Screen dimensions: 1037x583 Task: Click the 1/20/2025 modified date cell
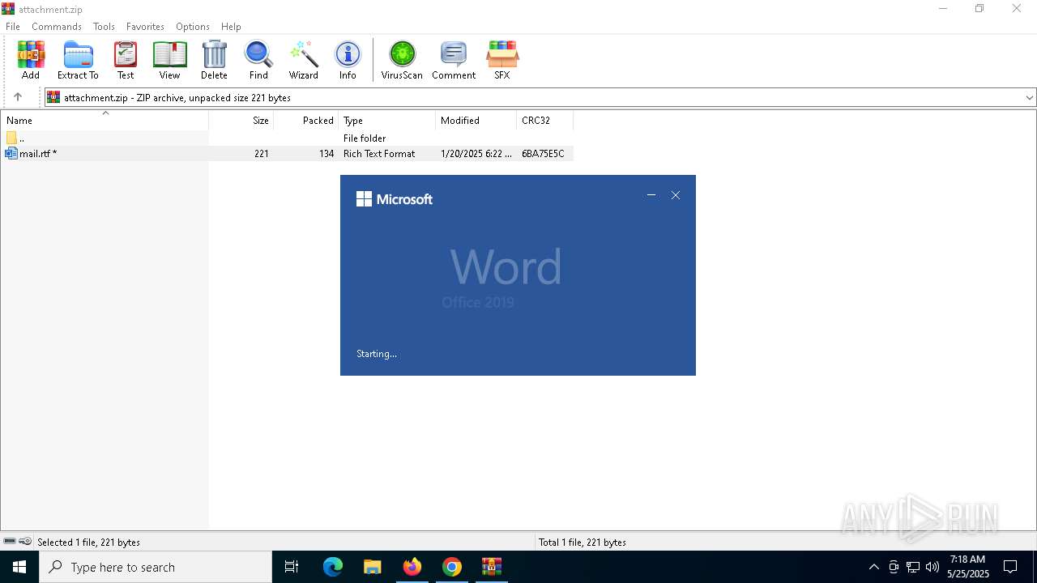476,153
